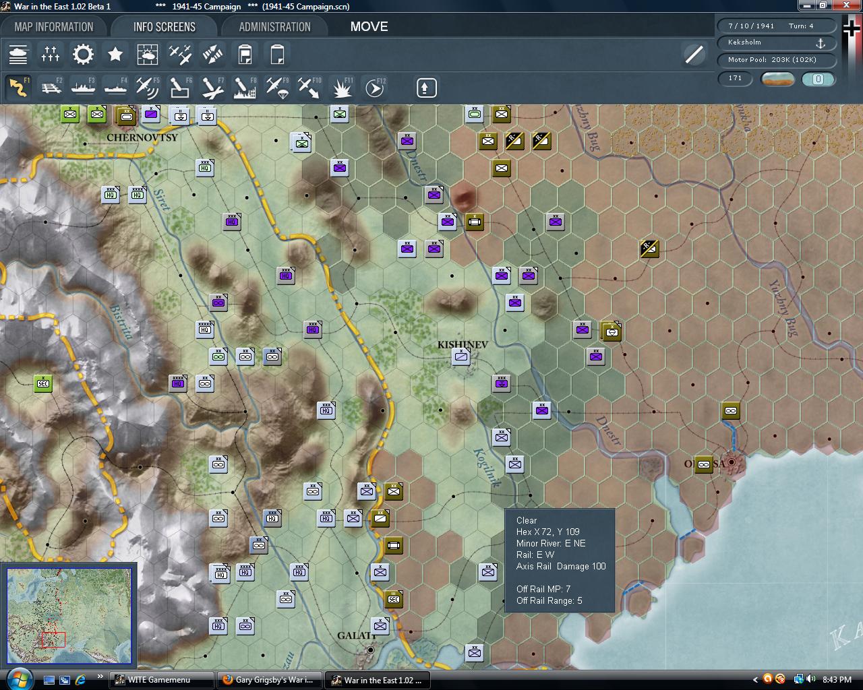The width and height of the screenshot is (863, 690).
Task: Select the F2 rail movement mode
Action: point(51,88)
